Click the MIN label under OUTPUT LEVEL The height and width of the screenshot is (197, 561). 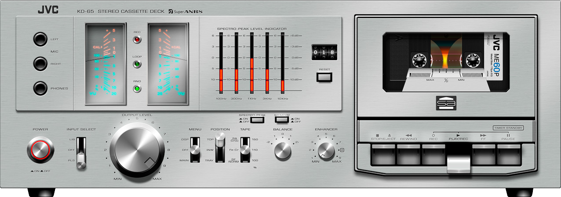click(x=117, y=179)
